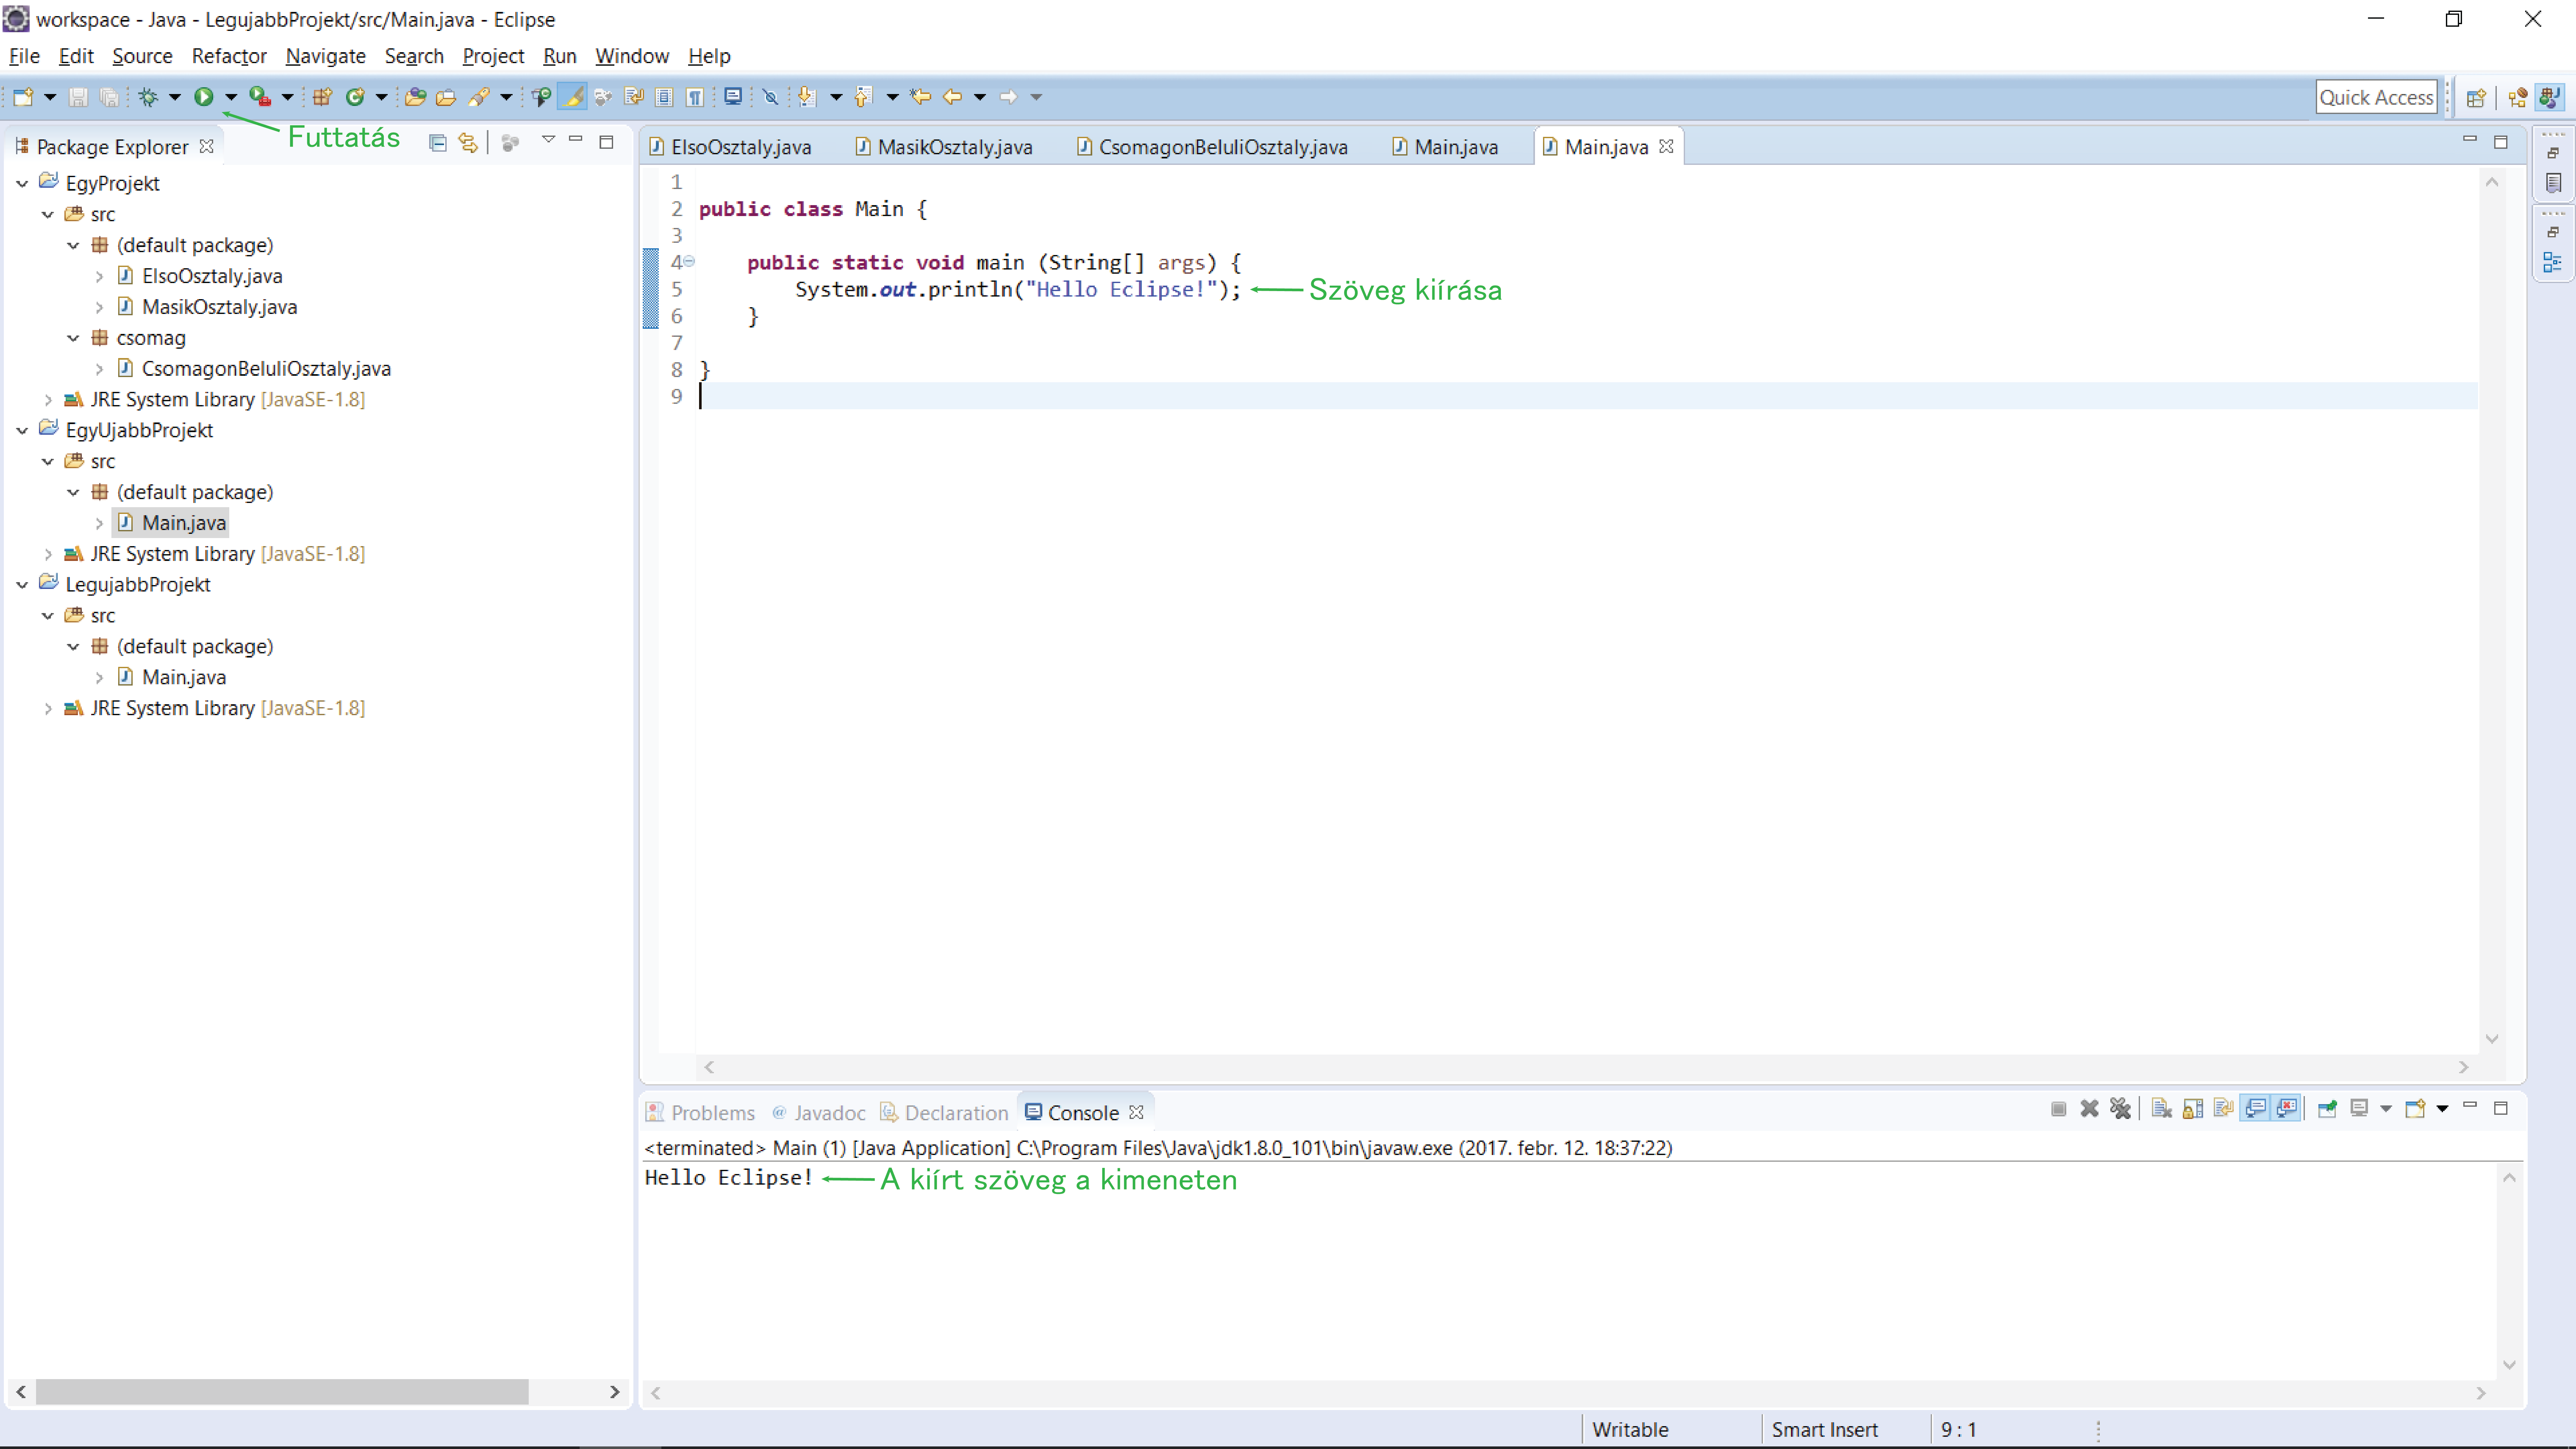Screen dimensions: 2576x1449
Task: Click Package Explorer horizontal scrollbar thumb
Action: point(282,1392)
